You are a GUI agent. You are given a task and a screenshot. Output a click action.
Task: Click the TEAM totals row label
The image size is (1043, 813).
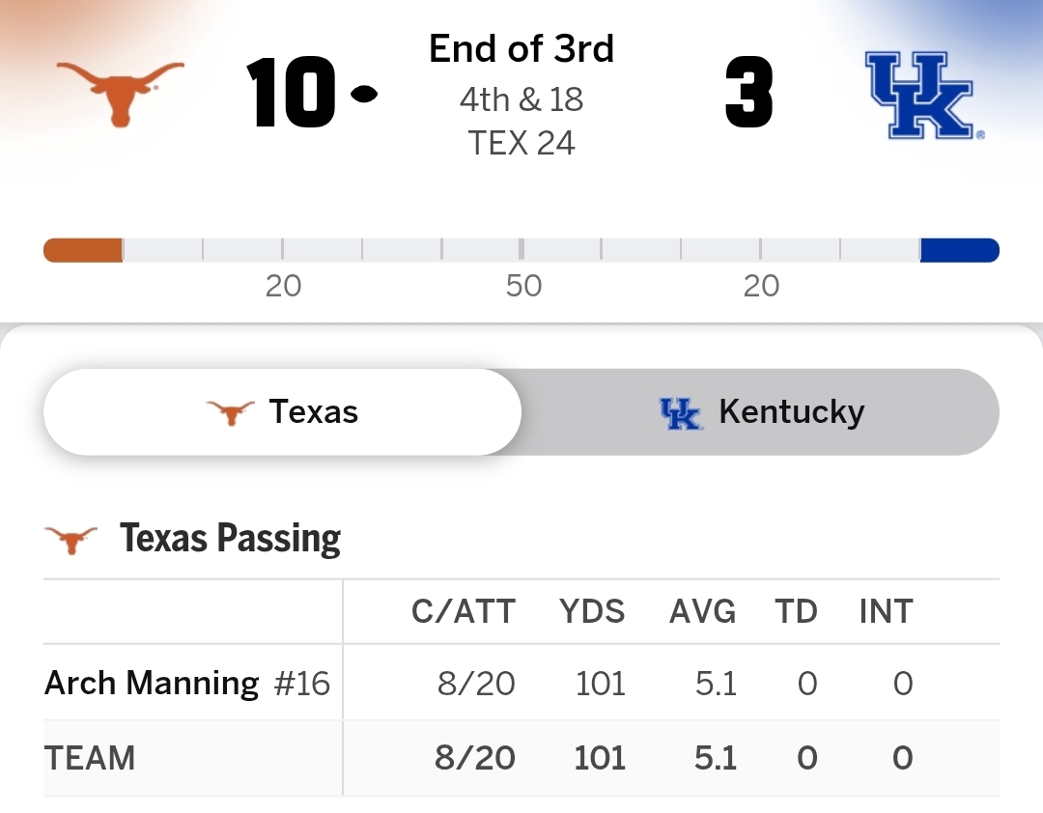90,758
